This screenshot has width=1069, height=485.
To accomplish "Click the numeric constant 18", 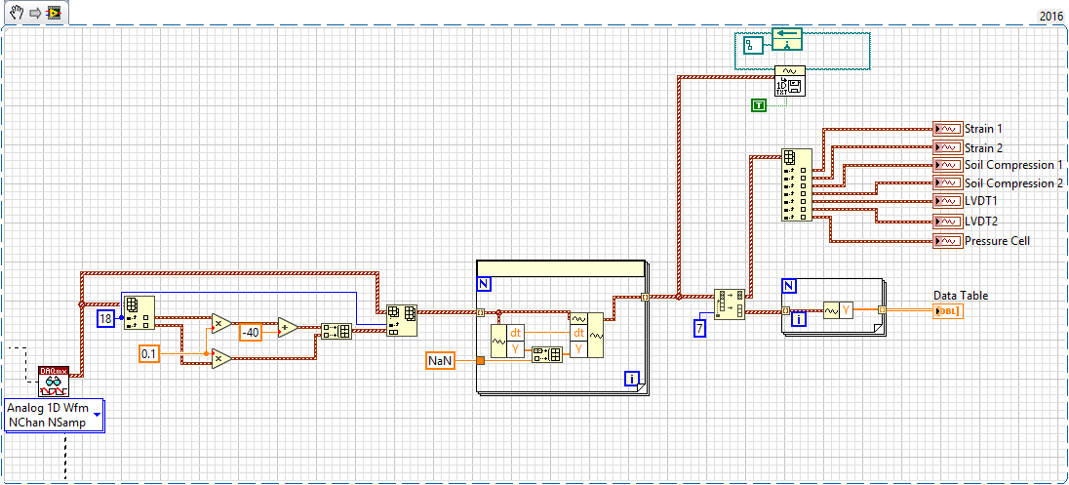I will point(105,318).
